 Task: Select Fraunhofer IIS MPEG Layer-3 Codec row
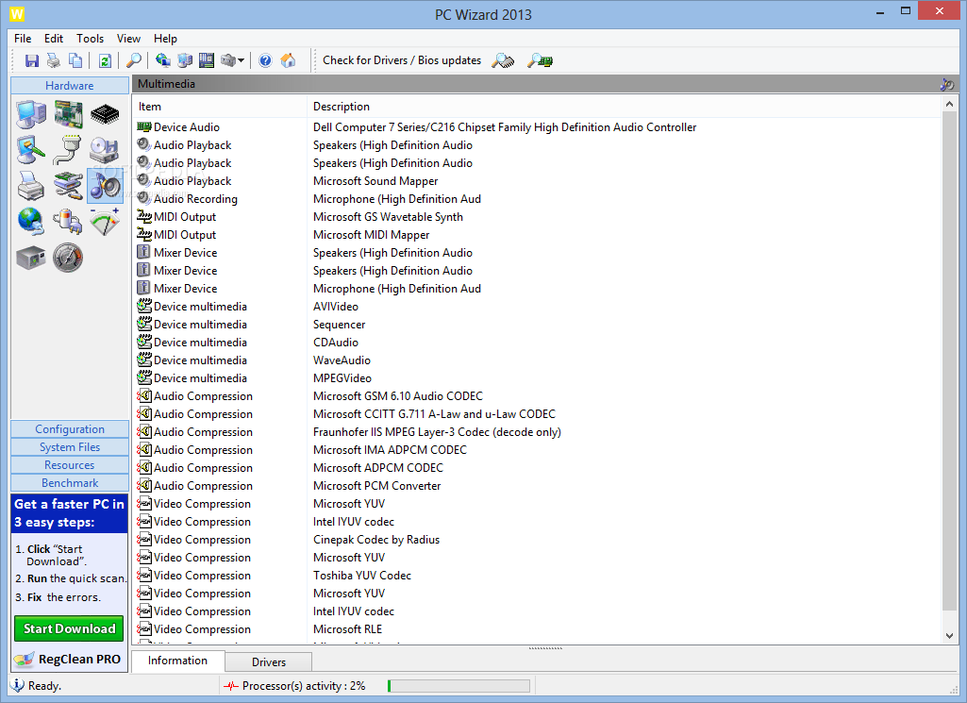click(538, 431)
